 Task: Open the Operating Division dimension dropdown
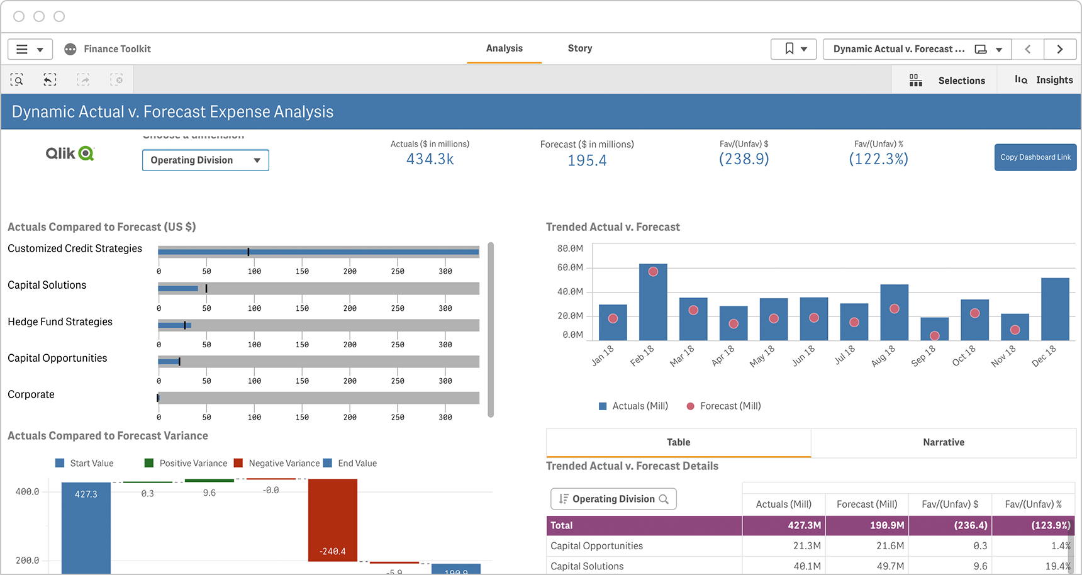coord(206,160)
